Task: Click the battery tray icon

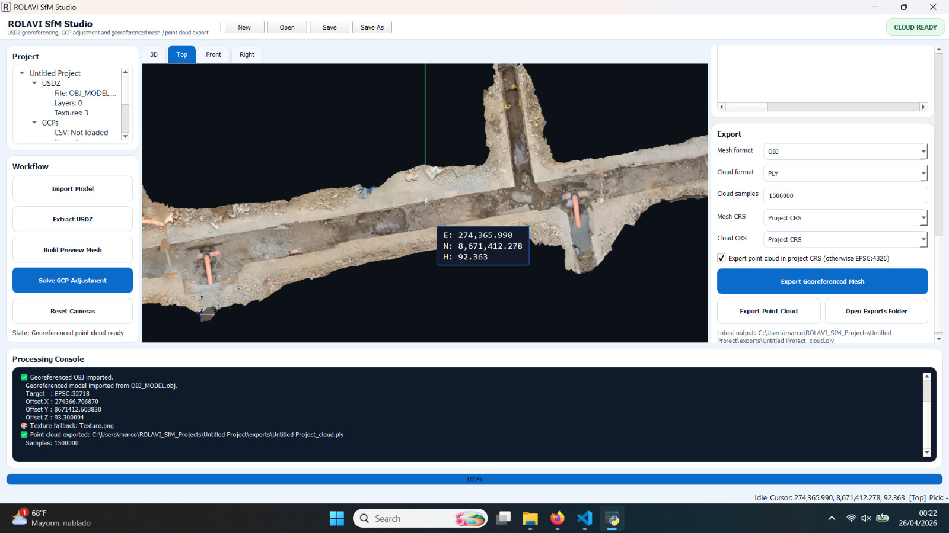Action: 883,518
